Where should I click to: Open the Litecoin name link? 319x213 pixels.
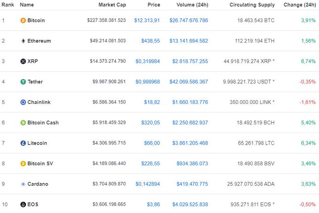[x=37, y=143]
